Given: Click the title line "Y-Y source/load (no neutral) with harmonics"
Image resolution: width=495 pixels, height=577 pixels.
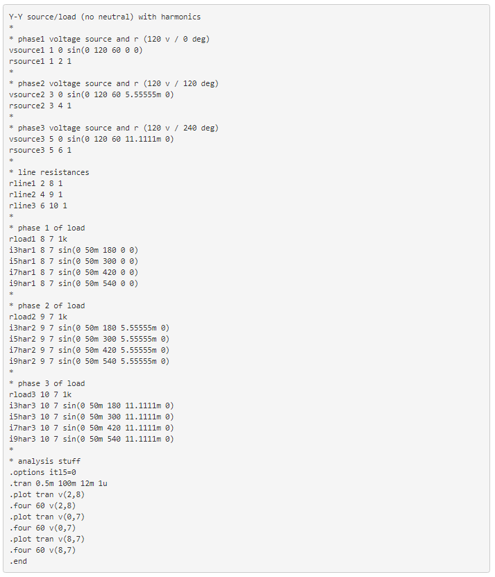Looking at the screenshot, I should click(105, 17).
